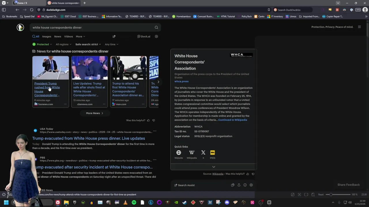The image size is (369, 207).
Task: Click the search magnifier icon in search box
Action: tap(156, 28)
